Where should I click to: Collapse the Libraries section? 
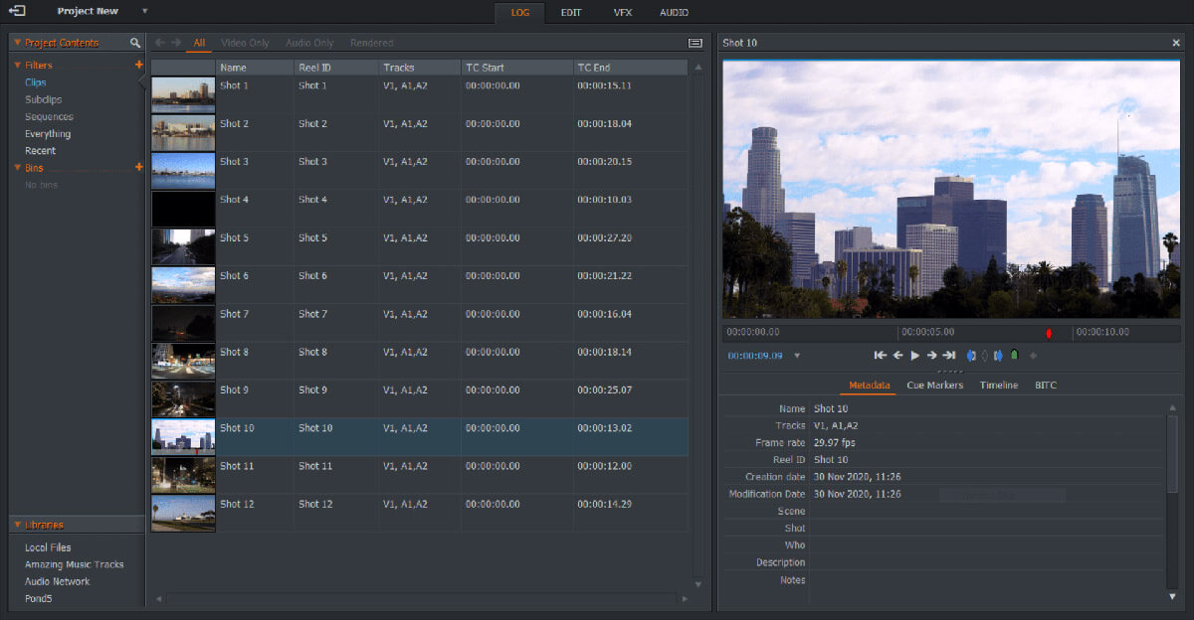[x=18, y=525]
